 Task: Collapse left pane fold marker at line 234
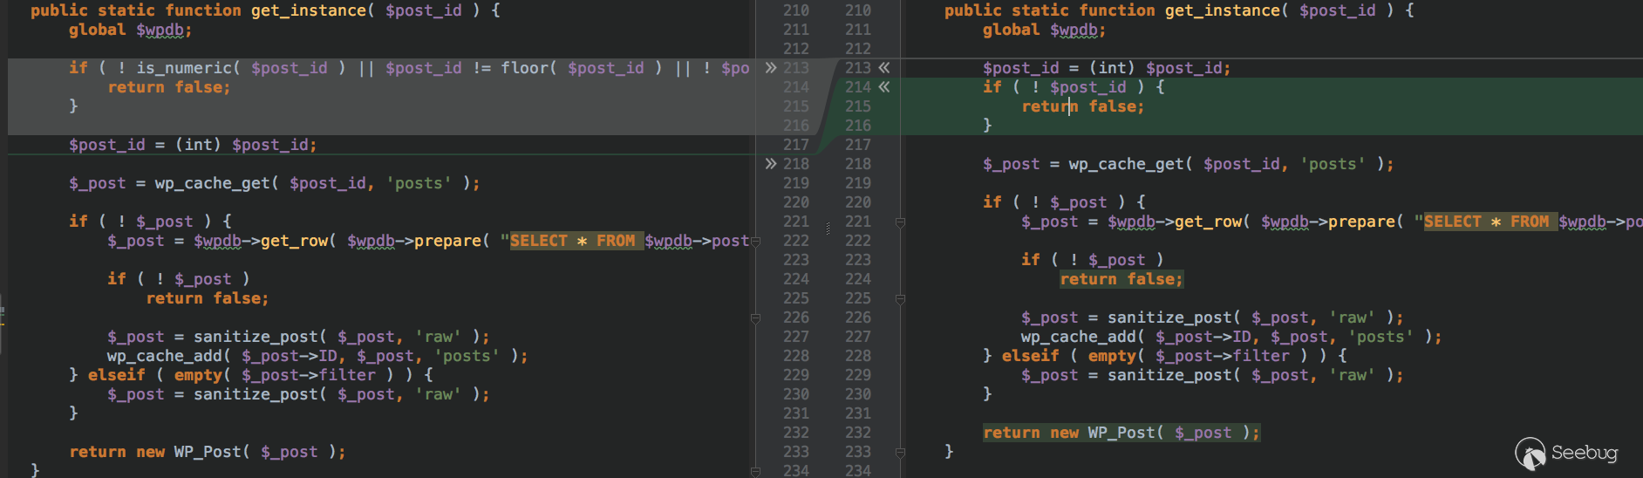tap(755, 472)
